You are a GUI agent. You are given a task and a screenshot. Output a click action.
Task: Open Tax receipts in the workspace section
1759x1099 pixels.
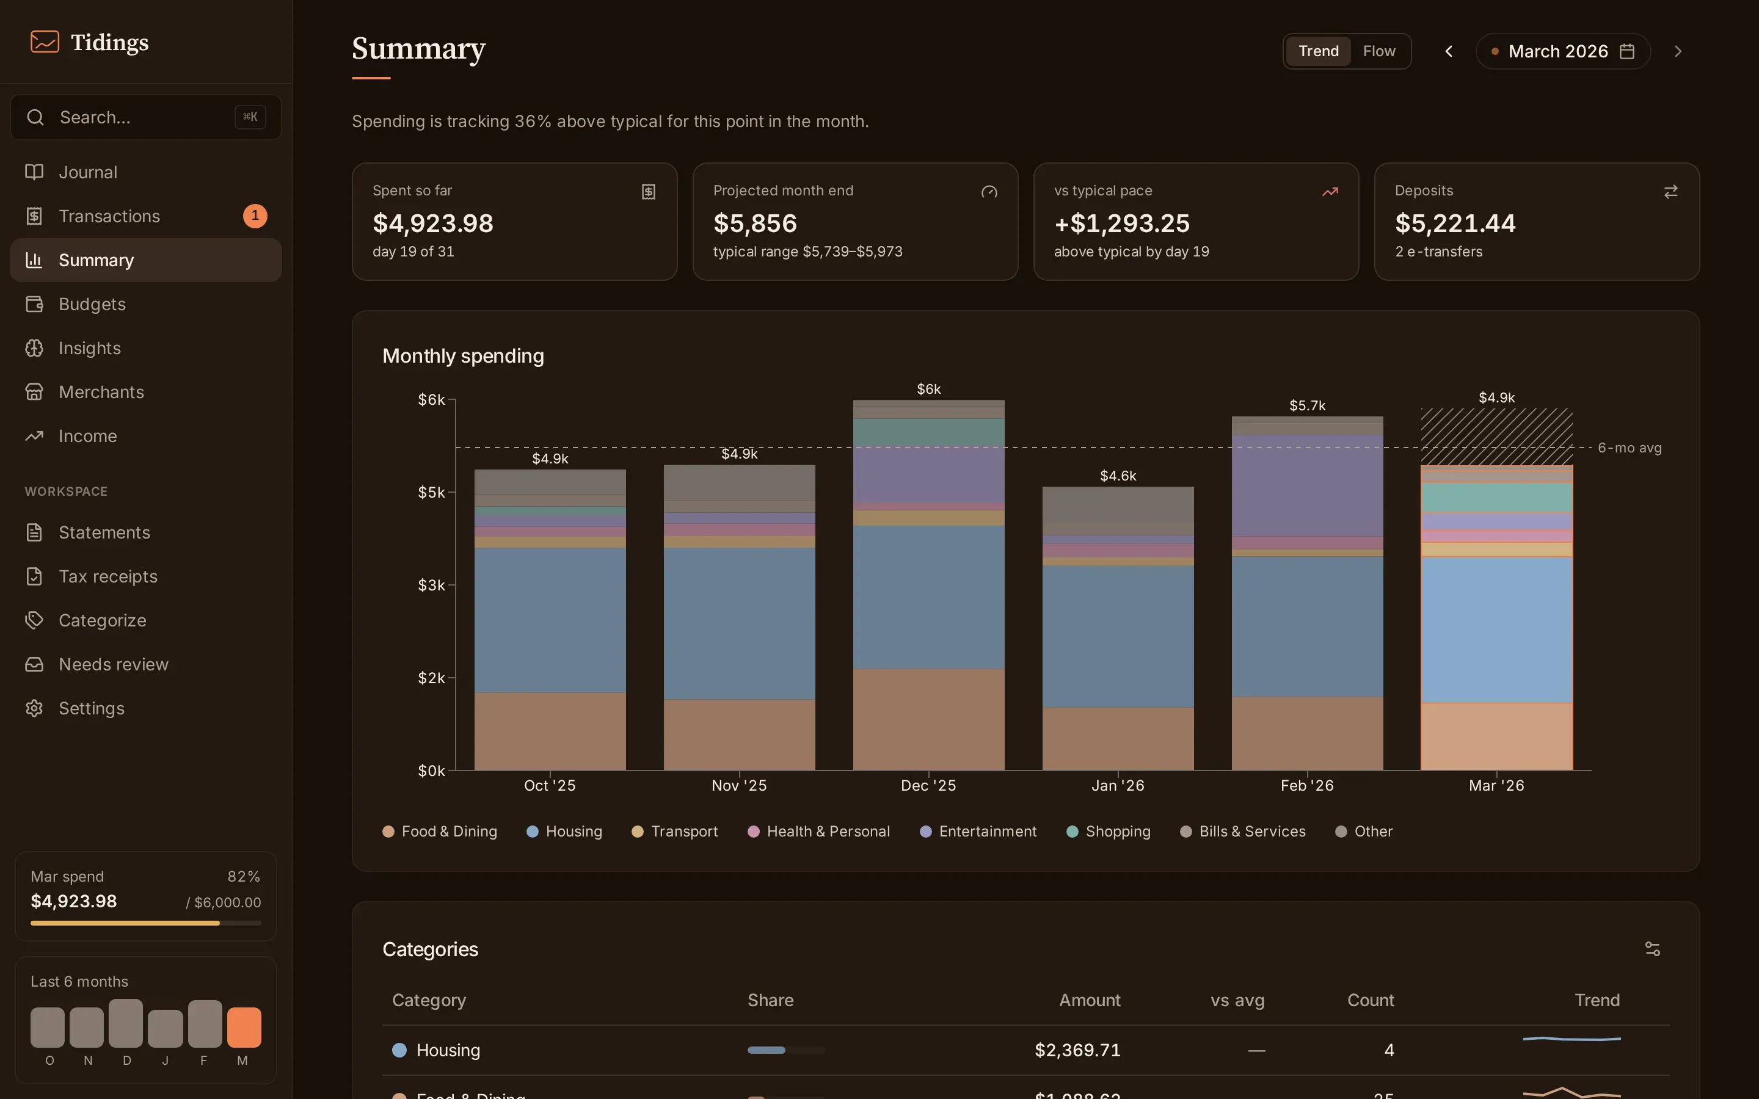[146, 576]
